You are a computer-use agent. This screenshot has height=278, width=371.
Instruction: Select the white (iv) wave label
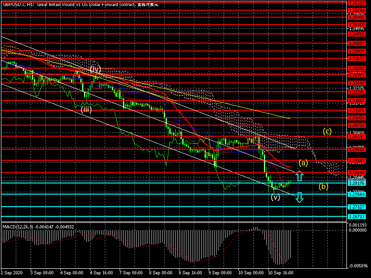click(95, 69)
